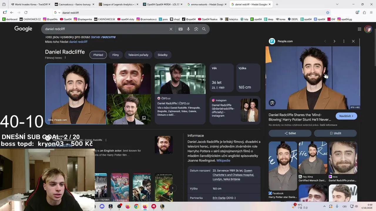Start voice search with the microphone icon

coord(188,29)
